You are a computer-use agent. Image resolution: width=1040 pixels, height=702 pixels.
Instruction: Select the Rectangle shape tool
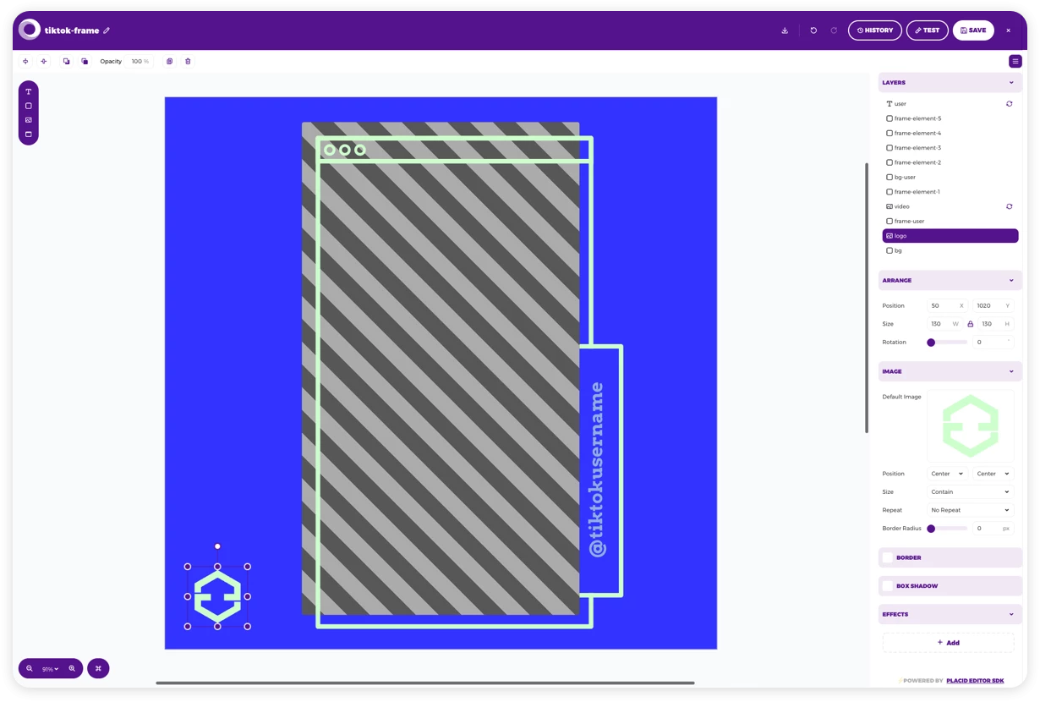click(x=28, y=106)
